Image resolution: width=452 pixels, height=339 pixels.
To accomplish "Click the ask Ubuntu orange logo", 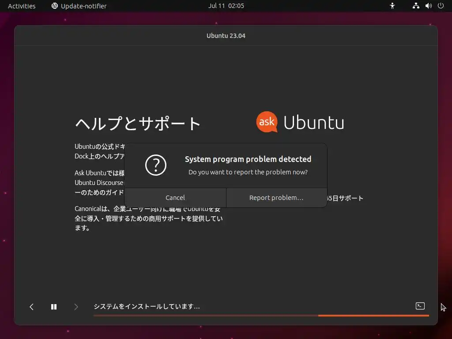I will tap(267, 122).
